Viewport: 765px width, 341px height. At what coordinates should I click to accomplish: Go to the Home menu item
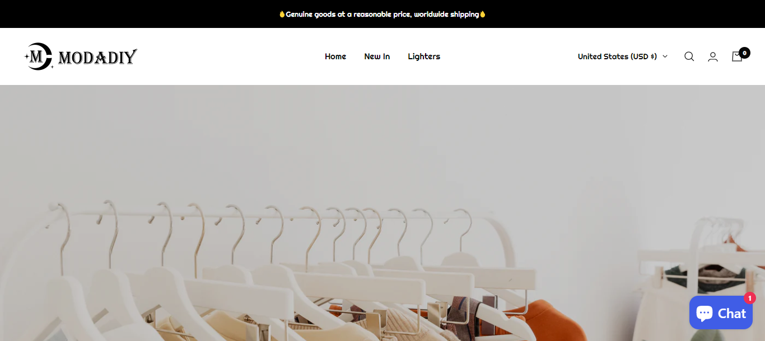[335, 56]
